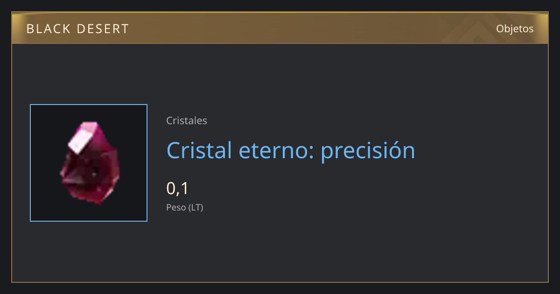Viewport: 560px width, 294px height.
Task: Open the Objetos section link
Action: 515,28
